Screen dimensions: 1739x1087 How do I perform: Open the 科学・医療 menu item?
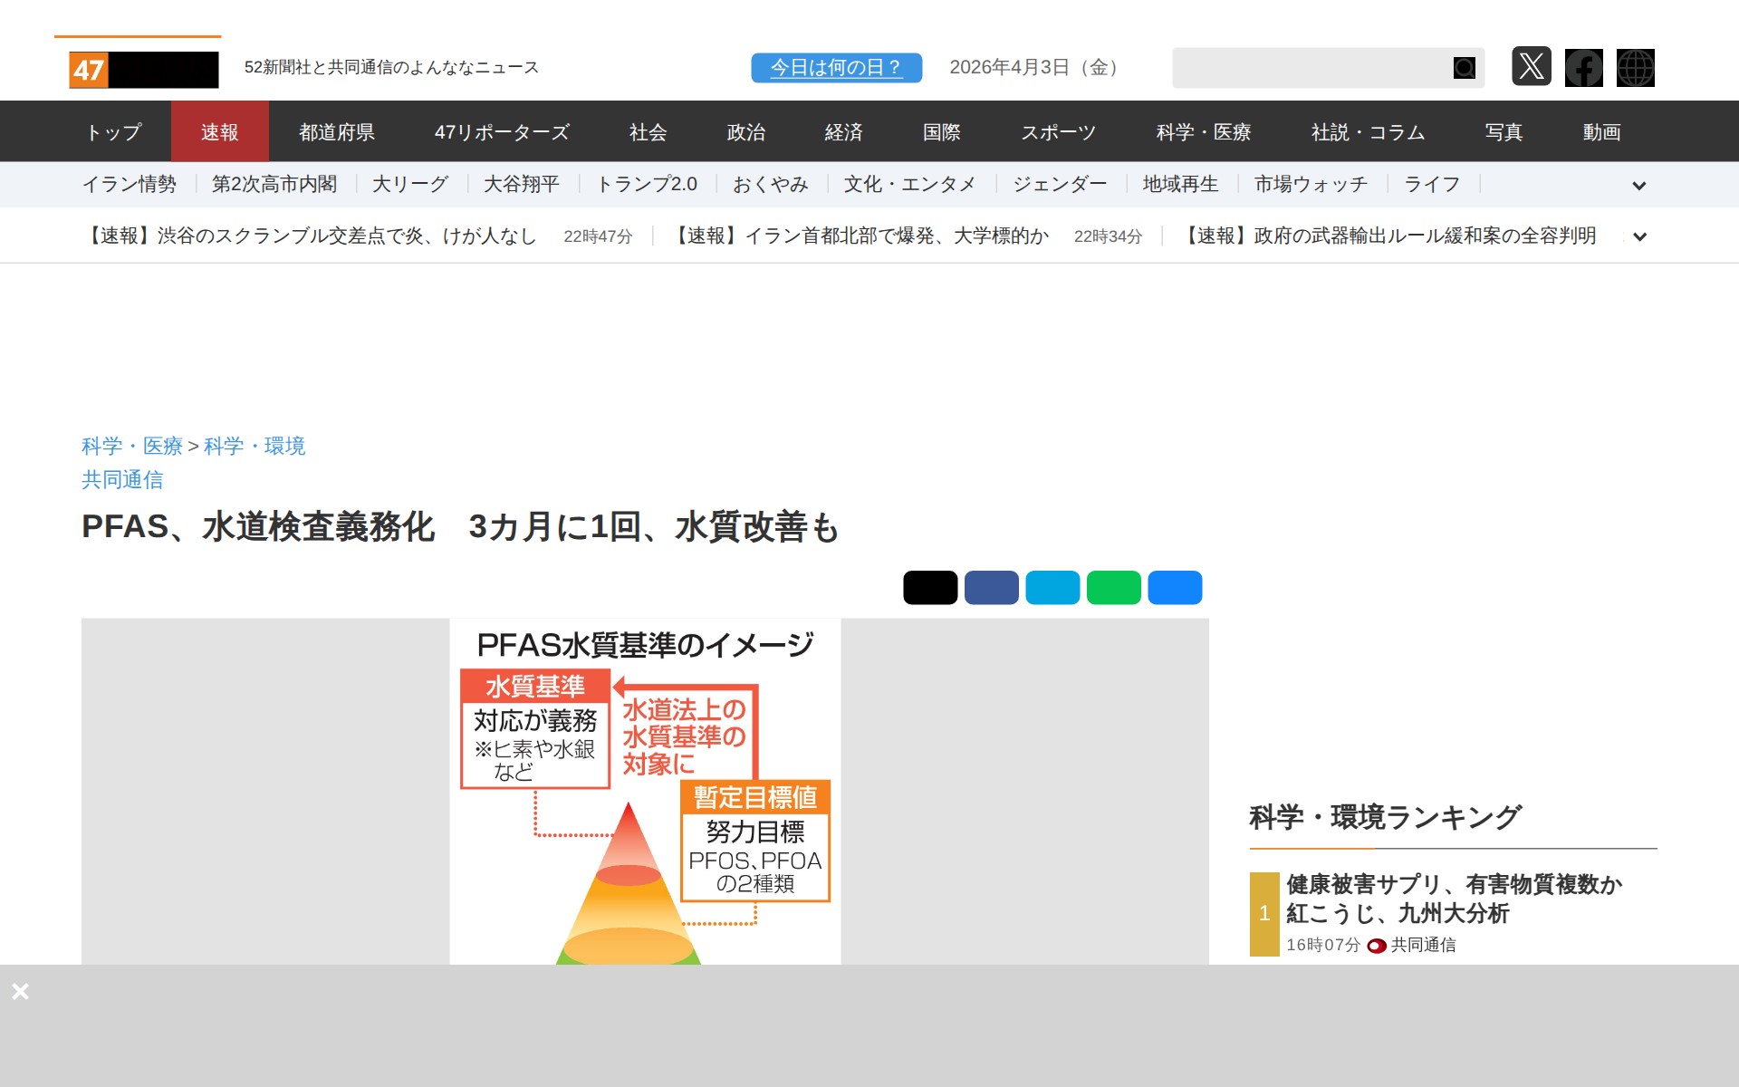(1203, 132)
